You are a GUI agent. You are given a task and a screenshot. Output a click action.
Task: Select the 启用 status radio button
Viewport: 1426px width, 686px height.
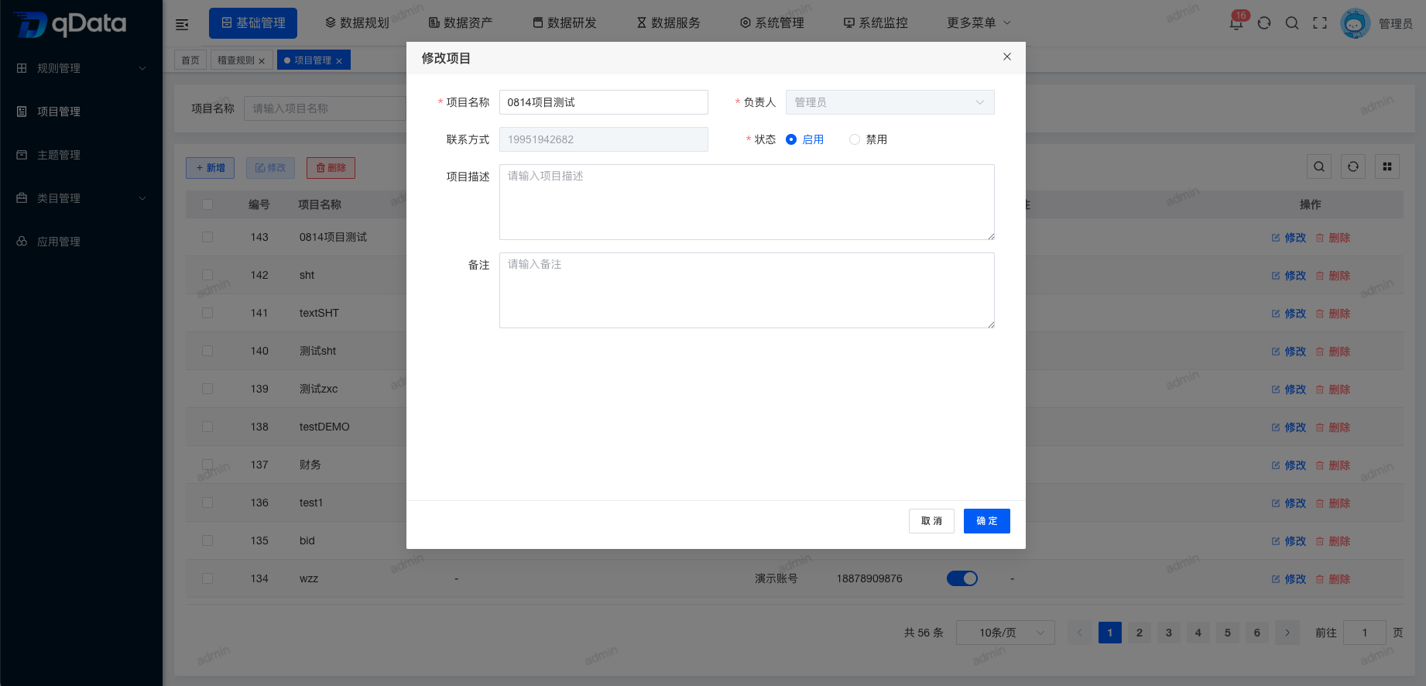tap(791, 139)
